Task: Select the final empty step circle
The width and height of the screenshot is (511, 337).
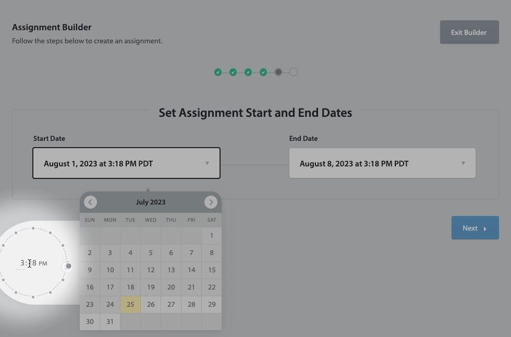Action: pyautogui.click(x=294, y=72)
